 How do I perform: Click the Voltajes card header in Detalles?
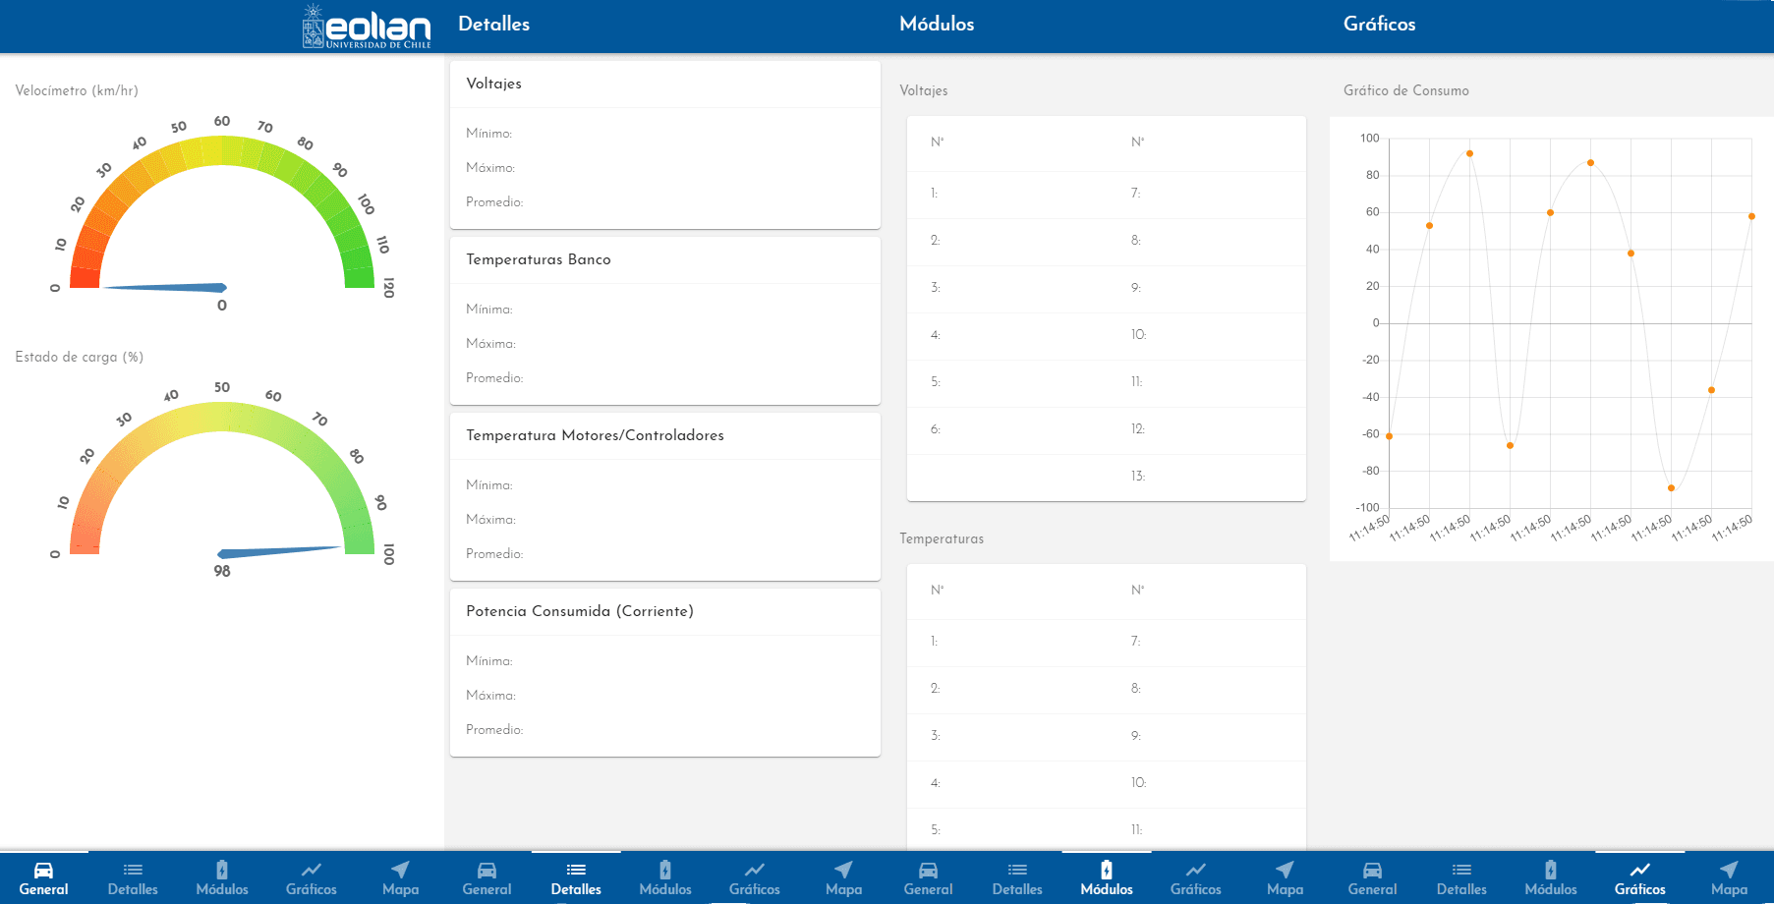coord(493,84)
